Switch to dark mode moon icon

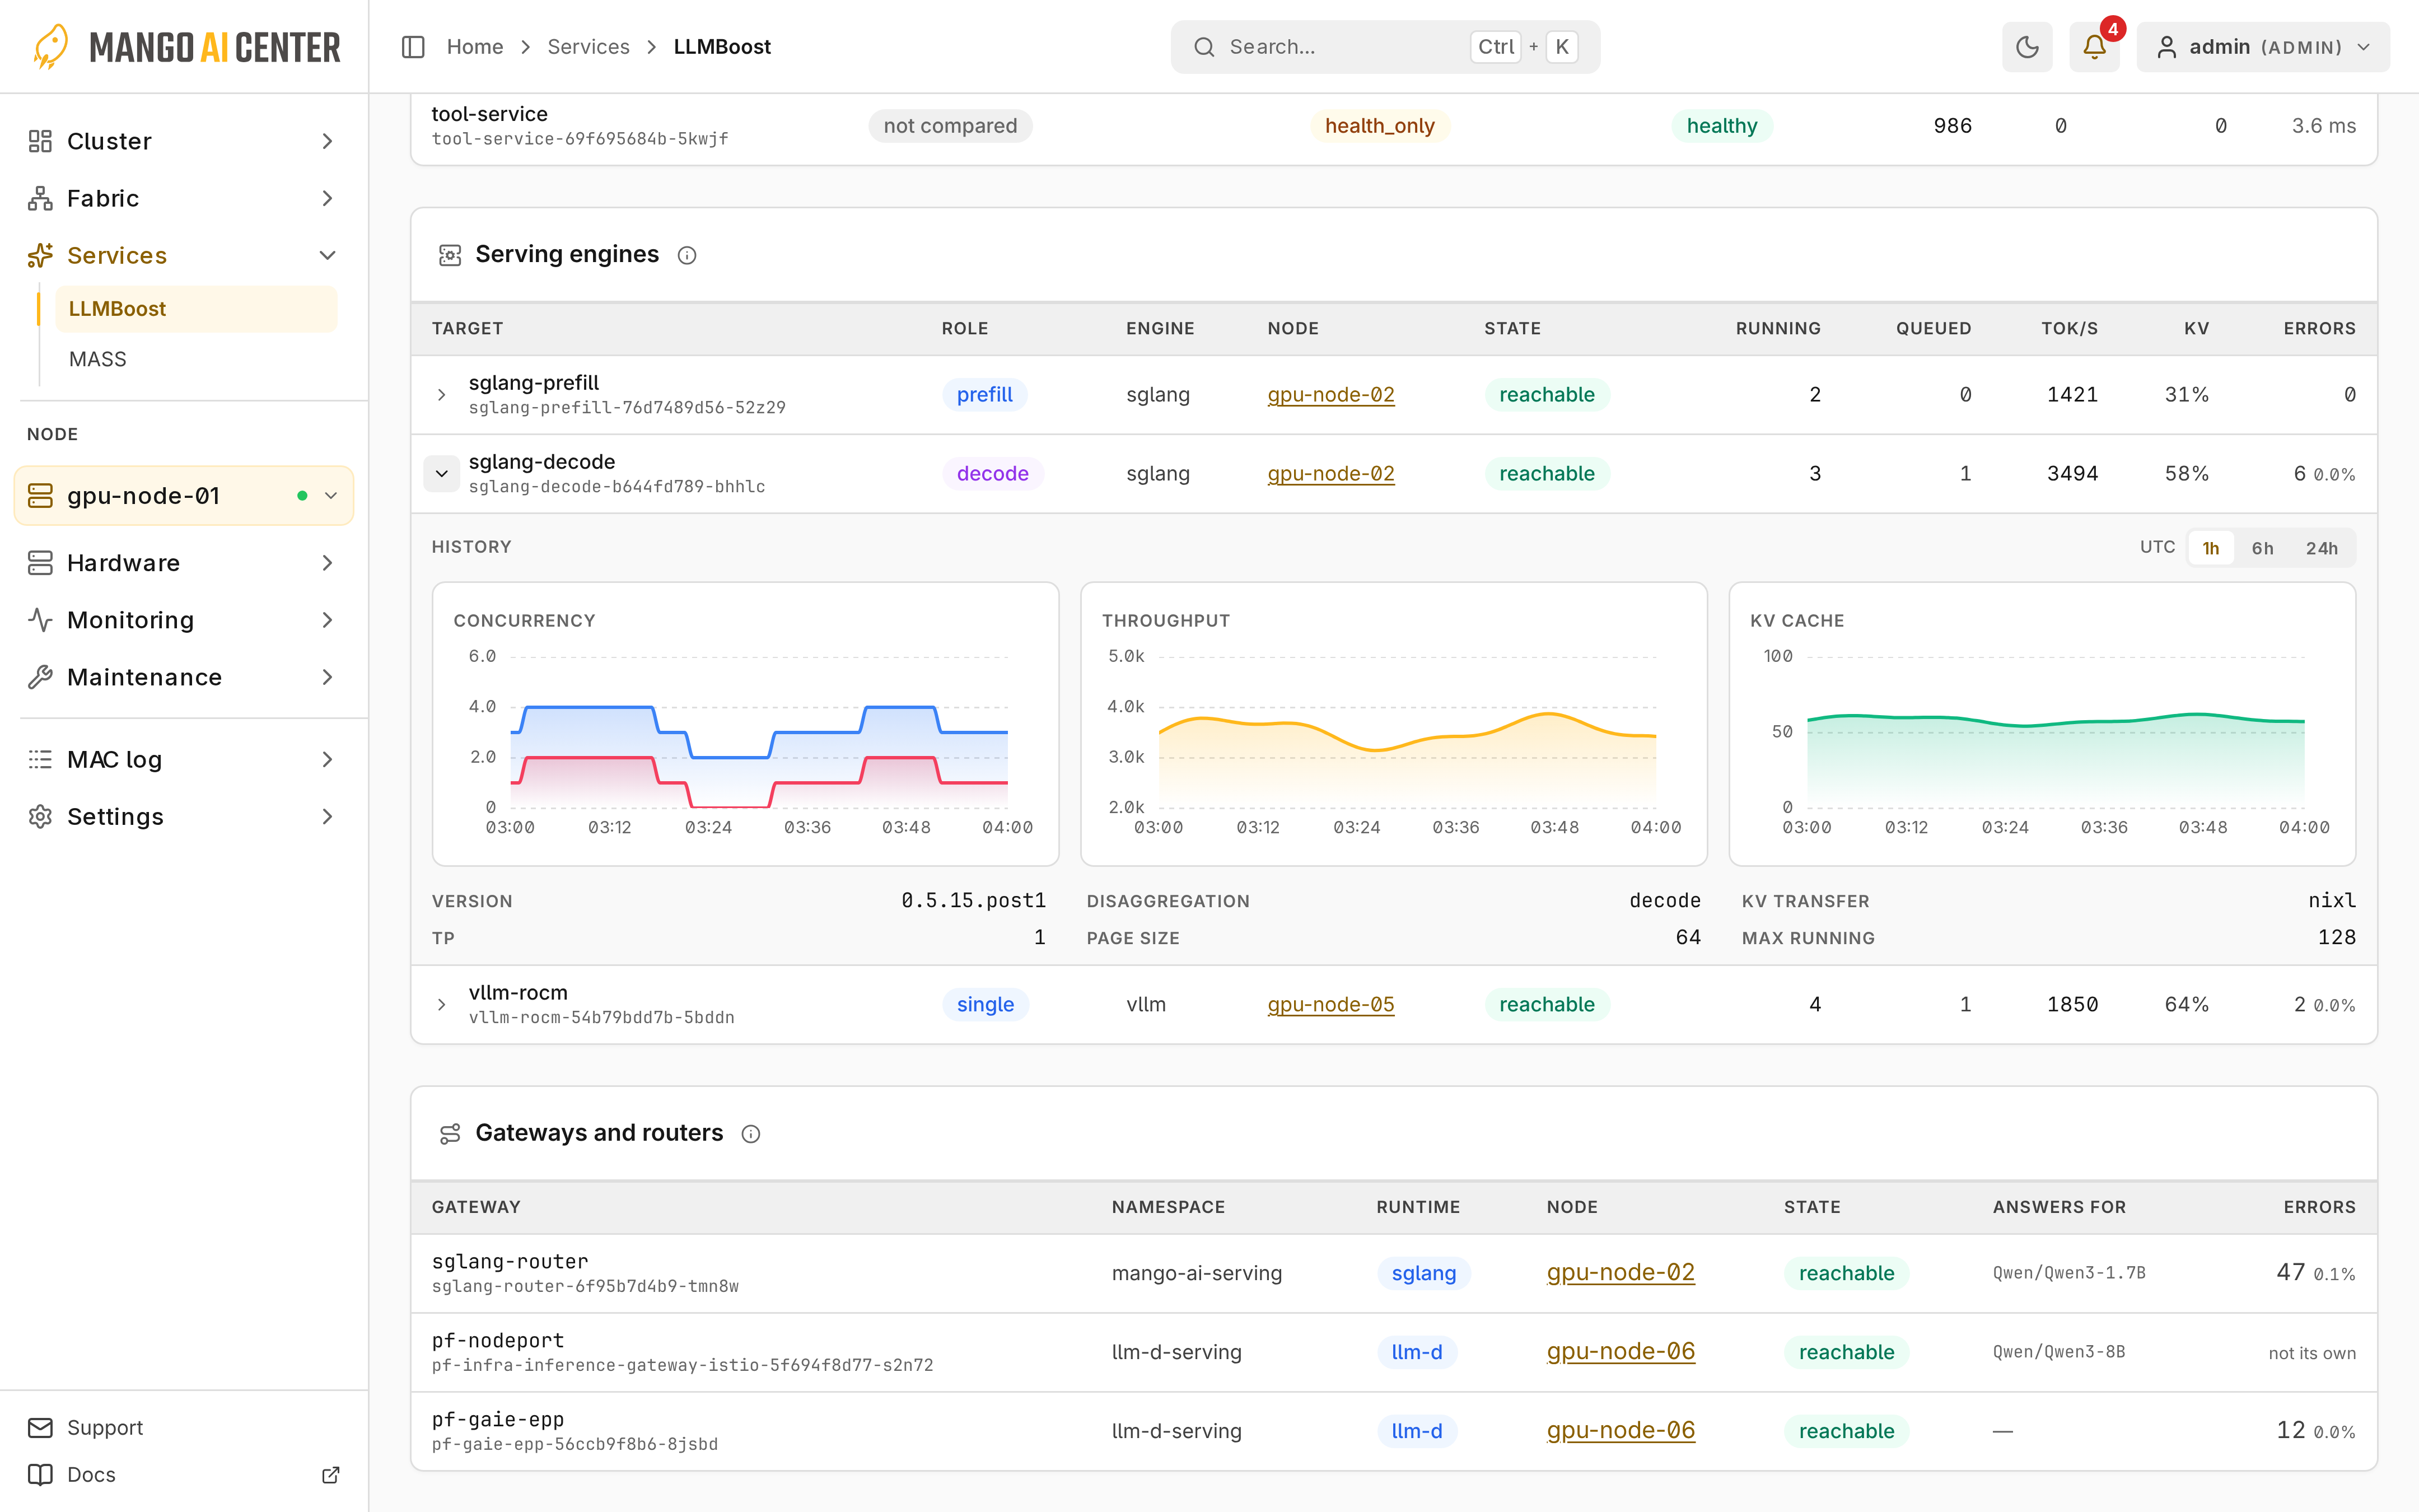tap(2027, 47)
